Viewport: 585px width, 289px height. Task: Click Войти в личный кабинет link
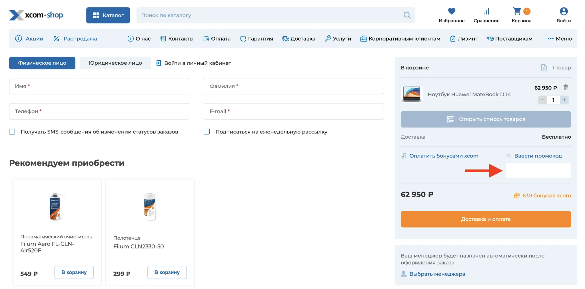(x=193, y=63)
